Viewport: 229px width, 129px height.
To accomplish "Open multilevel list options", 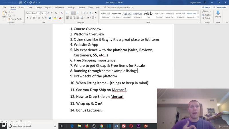I will pos(78,13).
